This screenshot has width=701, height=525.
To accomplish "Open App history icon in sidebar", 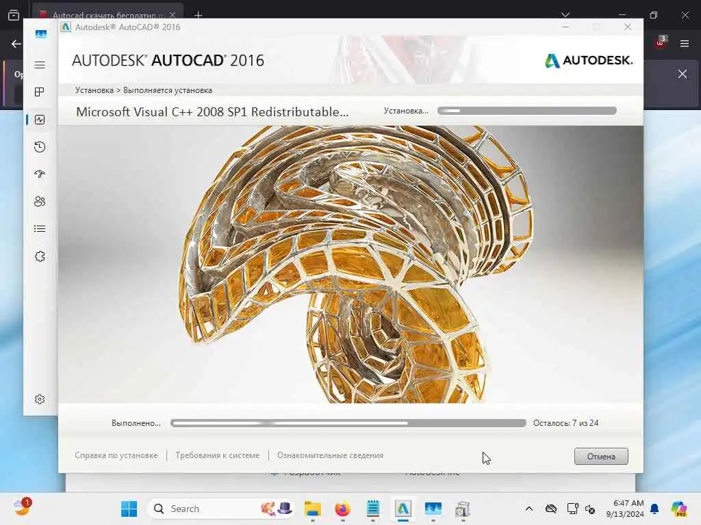I will pyautogui.click(x=40, y=147).
